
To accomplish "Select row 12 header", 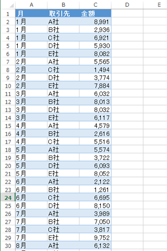I will click(8, 102).
